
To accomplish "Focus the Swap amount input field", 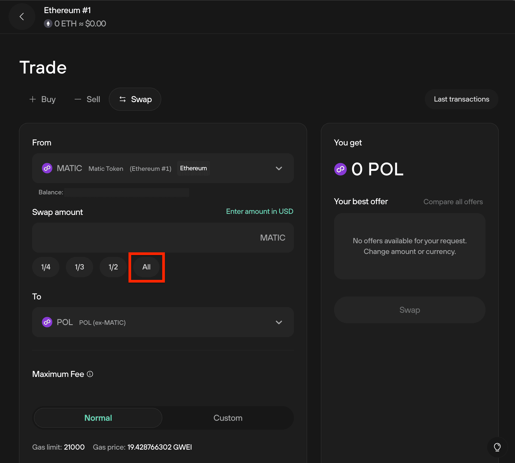I will [163, 238].
